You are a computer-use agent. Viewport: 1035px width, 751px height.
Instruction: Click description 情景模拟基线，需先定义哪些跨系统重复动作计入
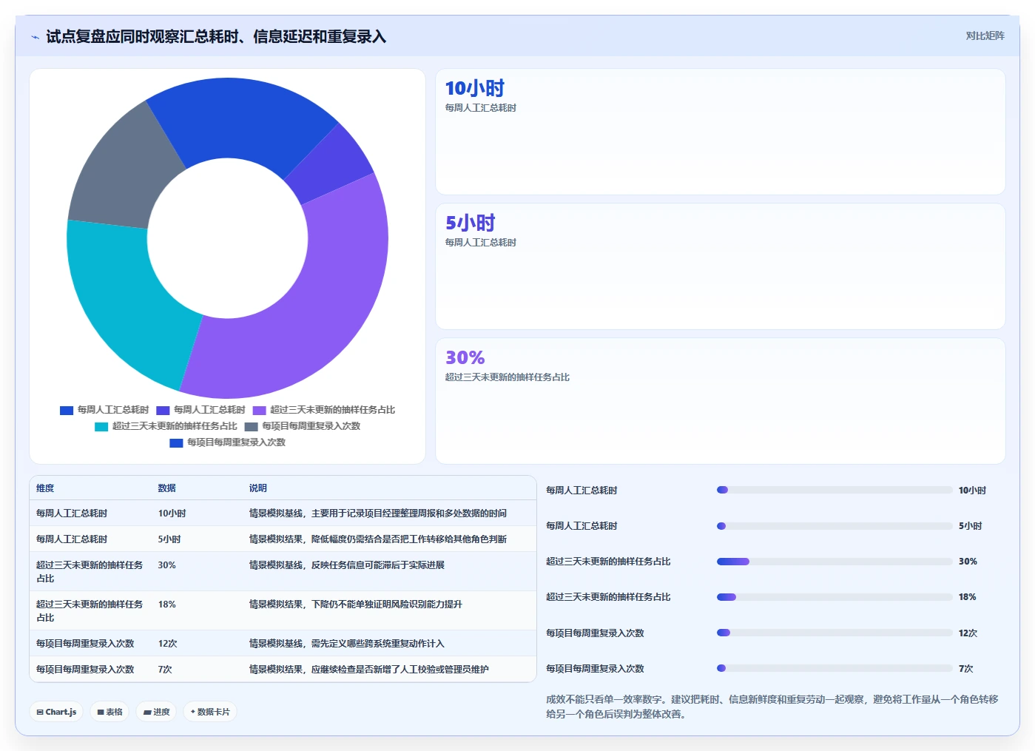click(346, 644)
